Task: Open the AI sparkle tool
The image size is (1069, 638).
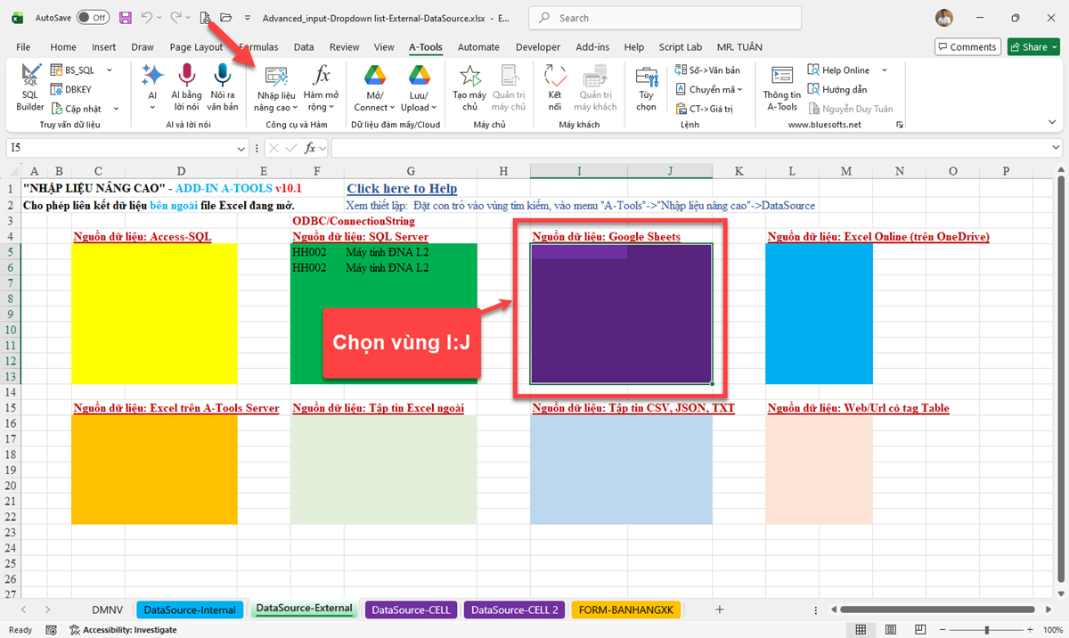Action: pyautogui.click(x=152, y=87)
